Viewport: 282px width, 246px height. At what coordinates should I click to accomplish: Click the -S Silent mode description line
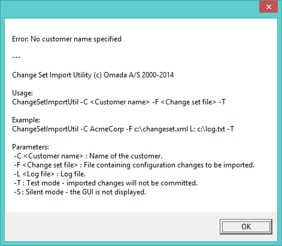pyautogui.click(x=80, y=192)
